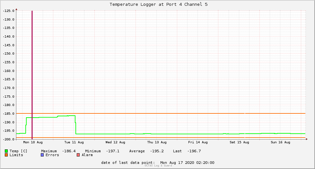Click the Average value -195.2
Viewport: 315px width, 169px height.
157,151
